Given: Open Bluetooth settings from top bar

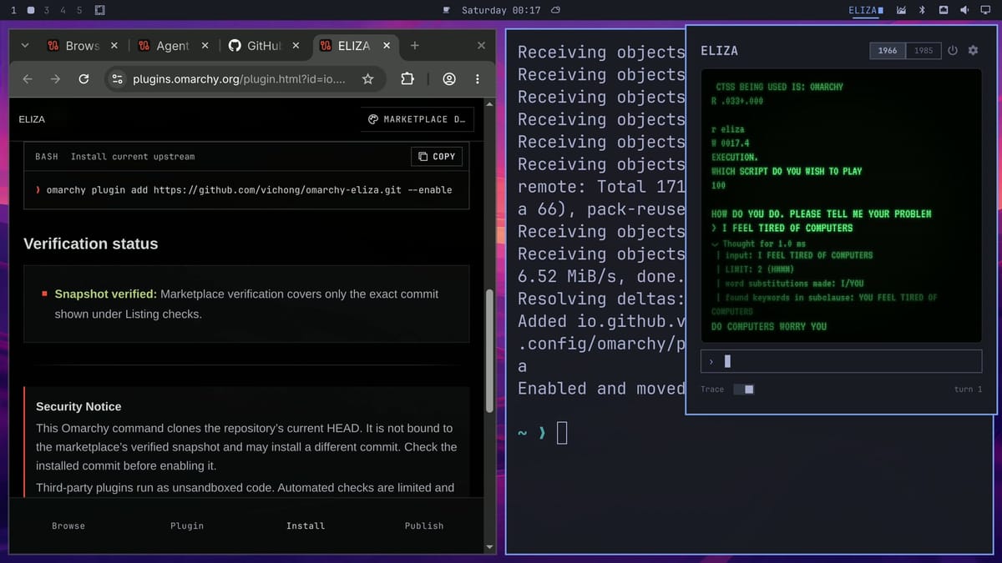Looking at the screenshot, I should coord(922,10).
